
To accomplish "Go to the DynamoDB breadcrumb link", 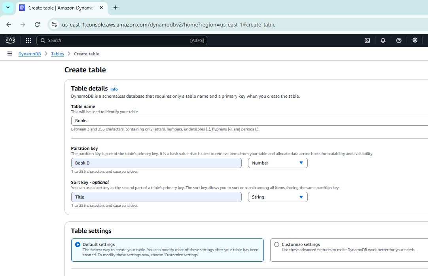I will 30,54.
